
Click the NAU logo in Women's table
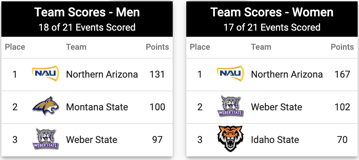pyautogui.click(x=230, y=74)
